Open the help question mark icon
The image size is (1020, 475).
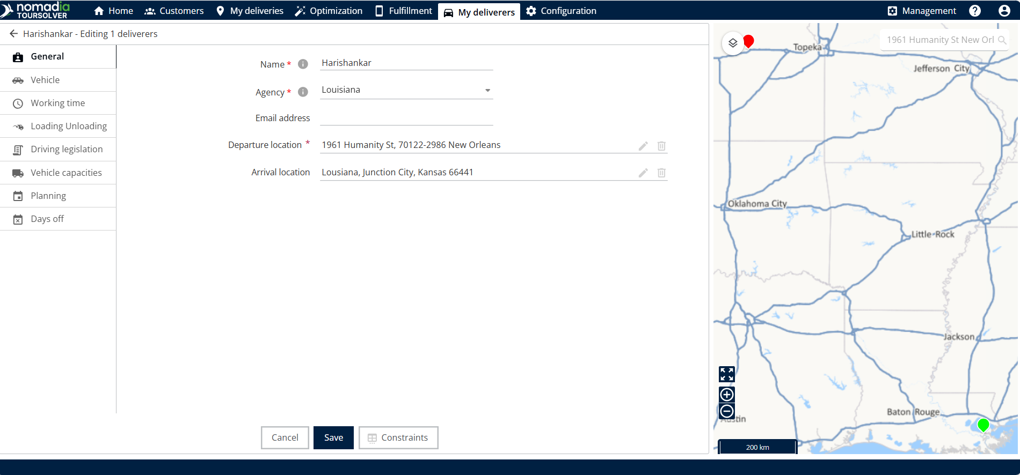975,11
